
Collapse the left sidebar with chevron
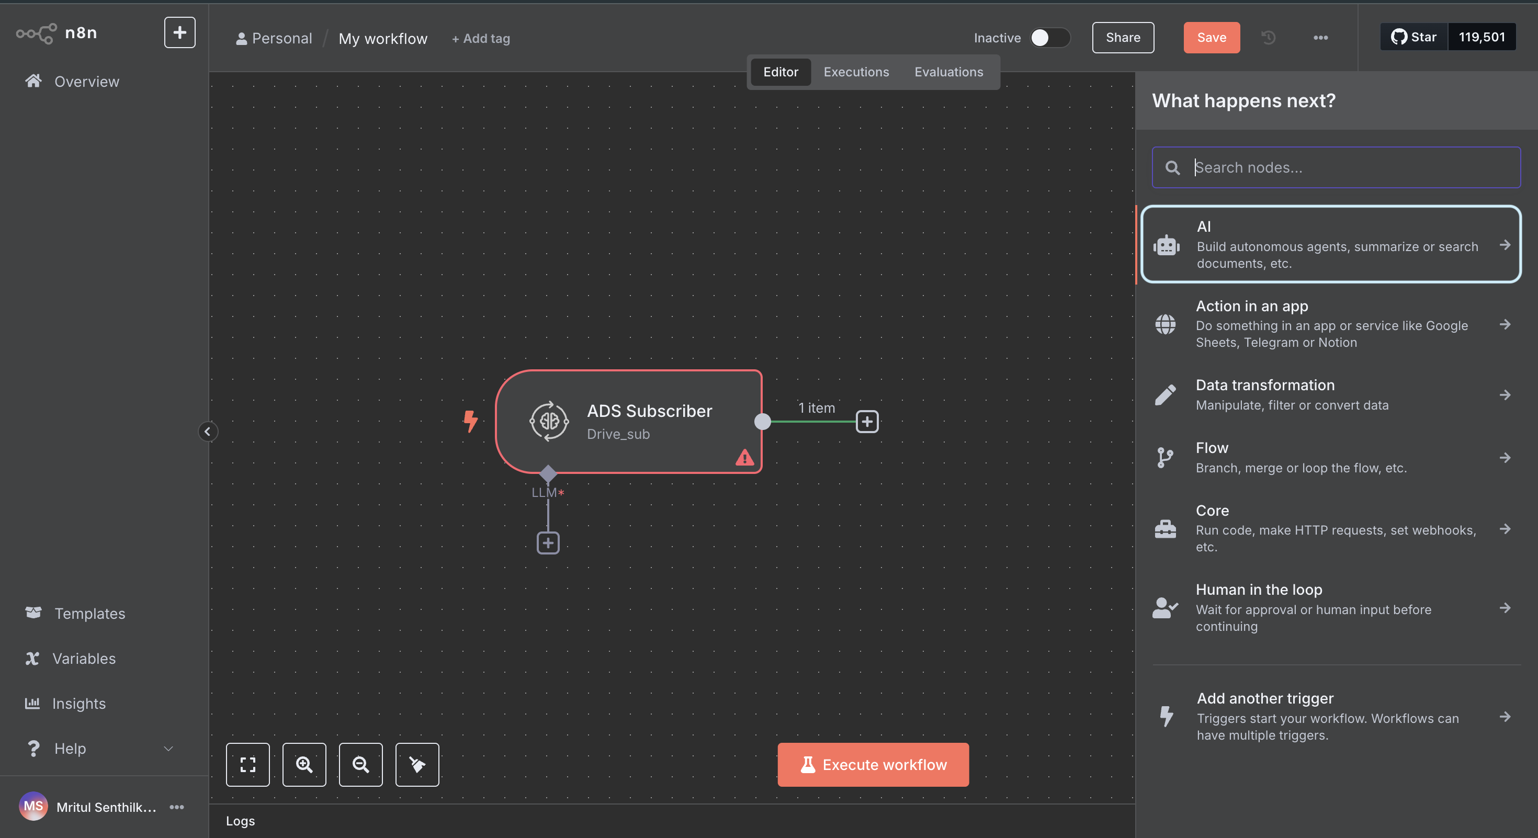pyautogui.click(x=207, y=432)
